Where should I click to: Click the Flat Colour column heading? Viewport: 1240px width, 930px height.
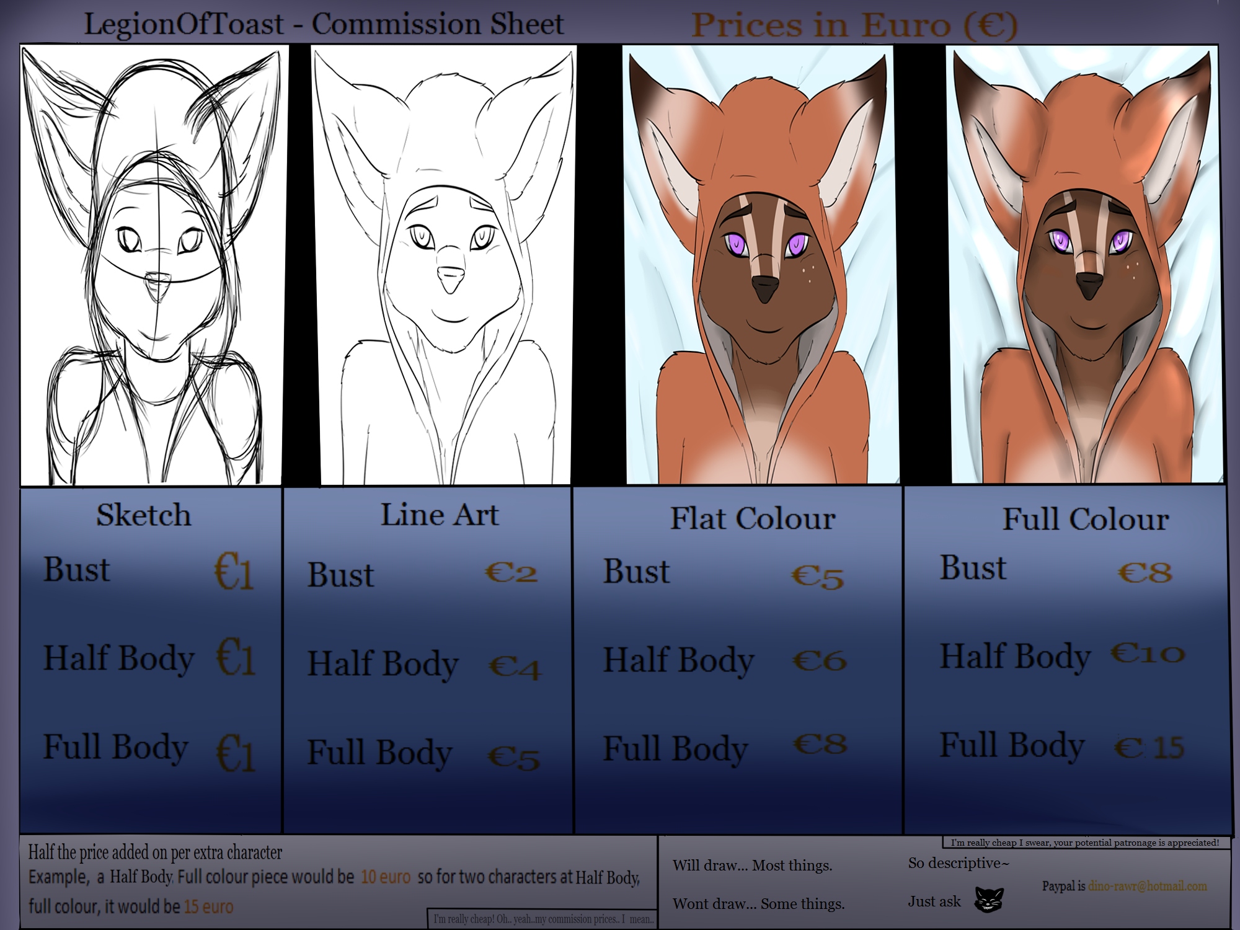click(753, 518)
